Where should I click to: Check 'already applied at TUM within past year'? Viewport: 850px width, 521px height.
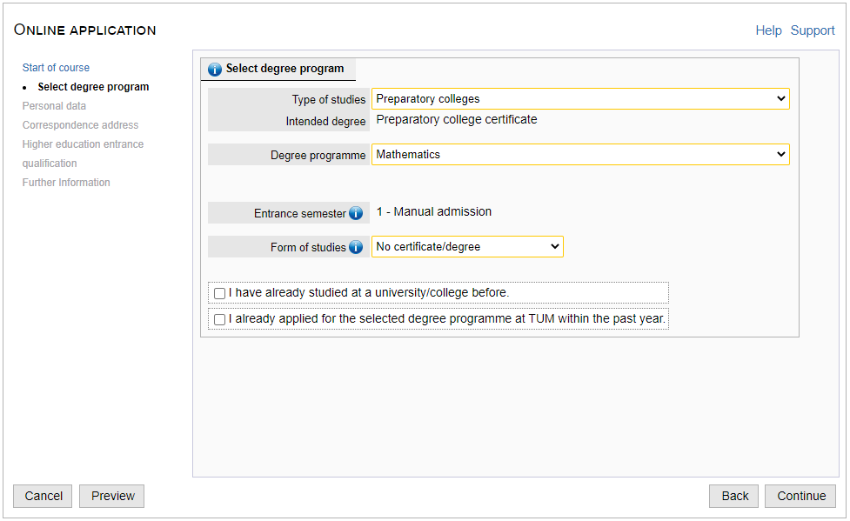220,319
